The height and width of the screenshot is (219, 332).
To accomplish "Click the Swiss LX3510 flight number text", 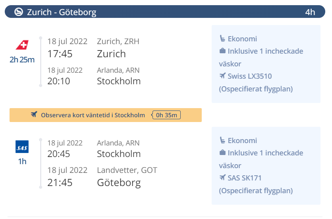I will point(250,76).
